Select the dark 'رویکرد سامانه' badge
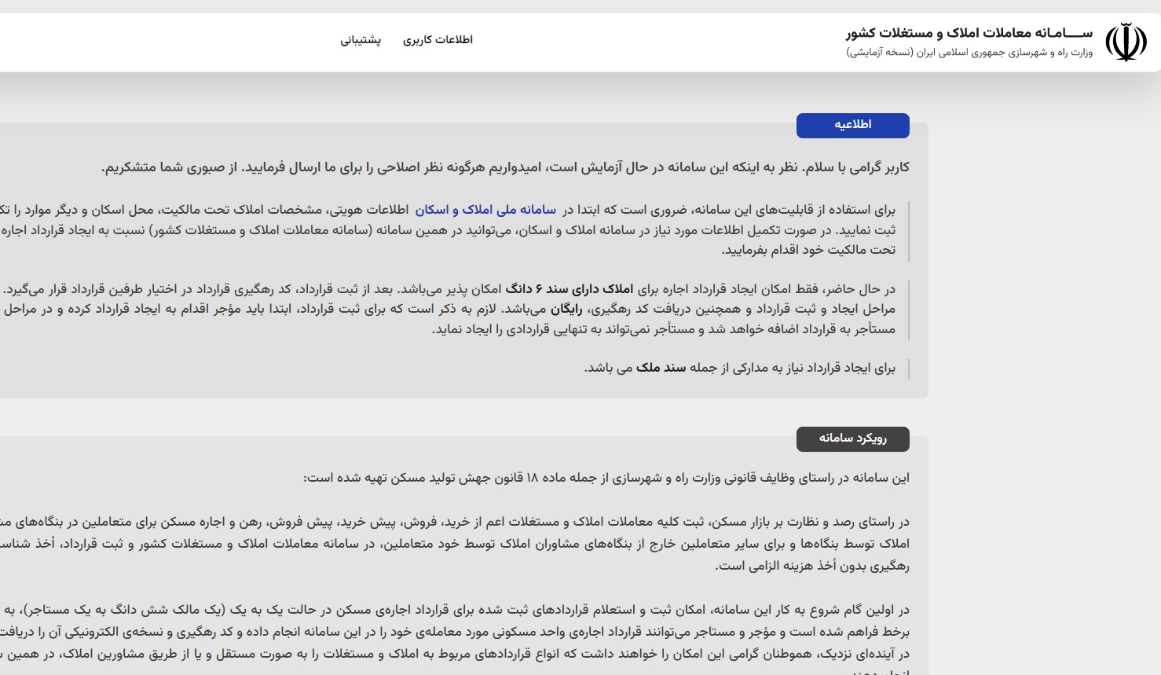The width and height of the screenshot is (1161, 675). (x=852, y=439)
